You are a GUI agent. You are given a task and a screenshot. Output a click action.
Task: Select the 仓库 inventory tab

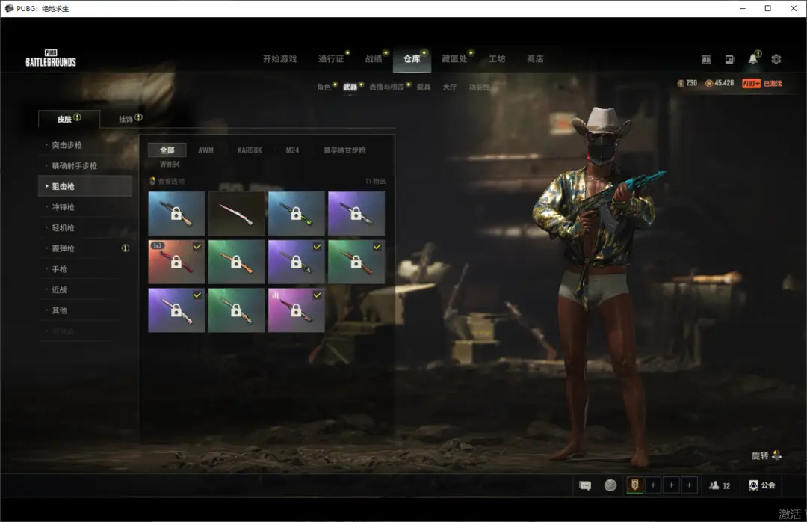pos(412,59)
